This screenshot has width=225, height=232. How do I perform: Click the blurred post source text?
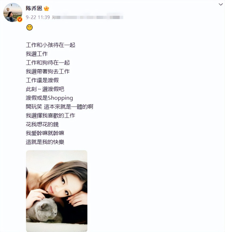pyautogui.click(x=87, y=17)
